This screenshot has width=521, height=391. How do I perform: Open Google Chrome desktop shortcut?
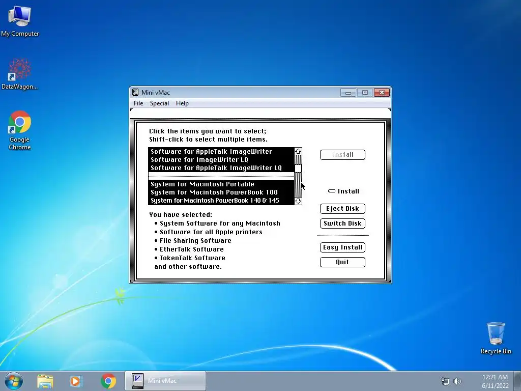(20, 130)
